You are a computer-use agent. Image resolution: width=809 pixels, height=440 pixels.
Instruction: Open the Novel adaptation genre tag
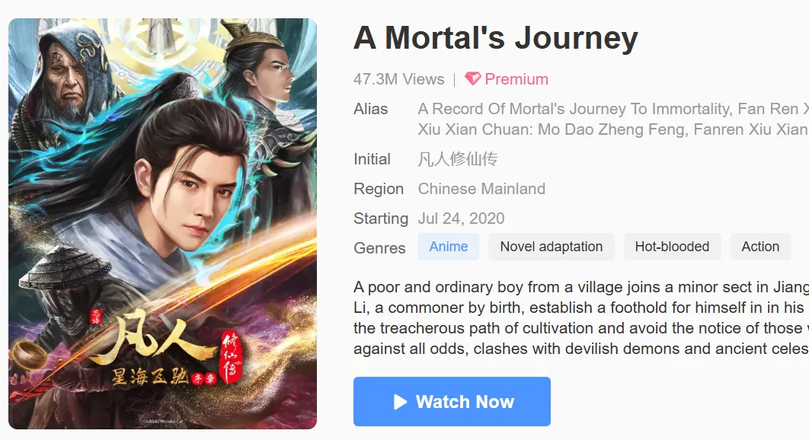552,247
